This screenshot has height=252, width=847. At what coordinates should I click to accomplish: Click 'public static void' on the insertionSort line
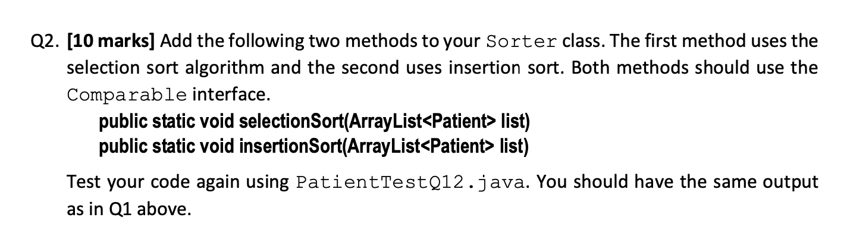[167, 144]
